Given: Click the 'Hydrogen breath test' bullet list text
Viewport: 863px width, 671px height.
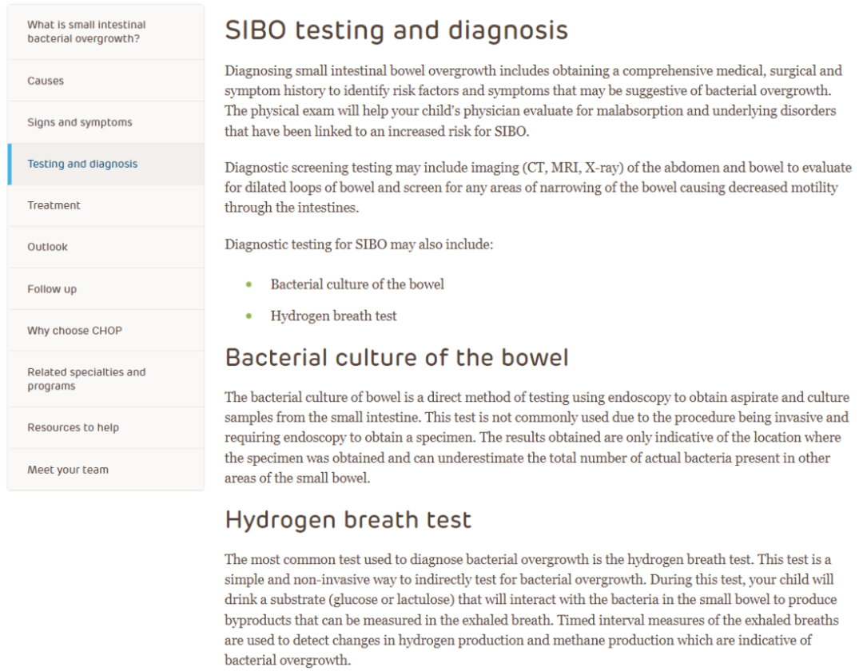Looking at the screenshot, I should [x=333, y=316].
